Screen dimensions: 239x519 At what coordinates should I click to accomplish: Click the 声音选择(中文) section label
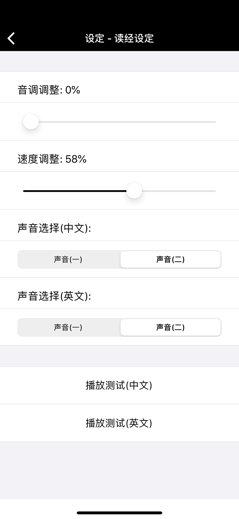(54, 228)
